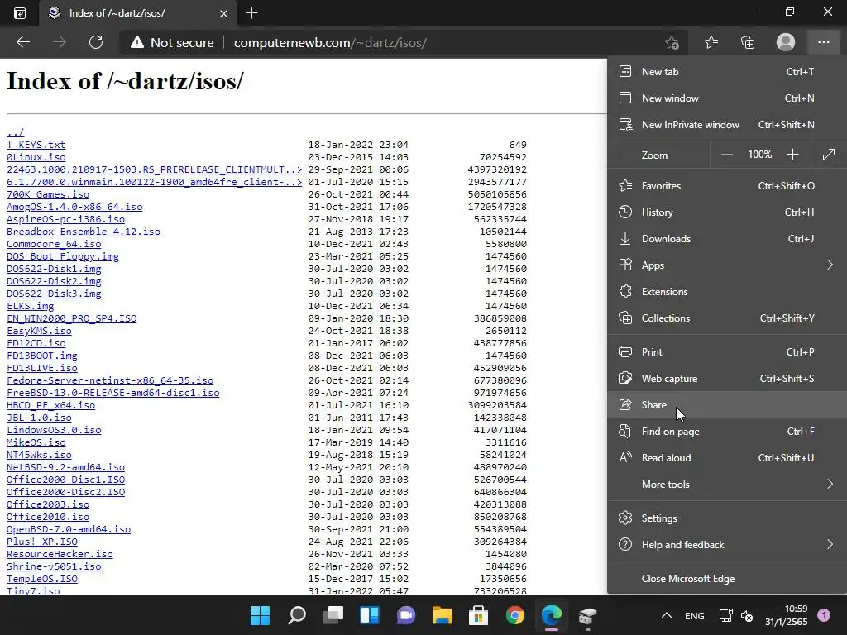
Task: Open Office2003.iso link
Action: coord(47,505)
